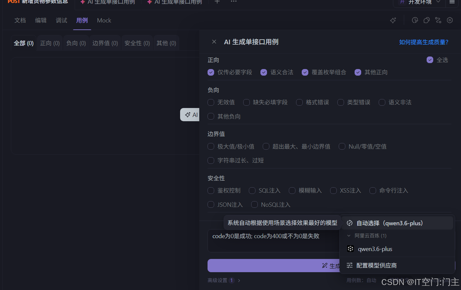461x290 pixels.
Task: Add a new tab with plus icon
Action: tap(217, 2)
